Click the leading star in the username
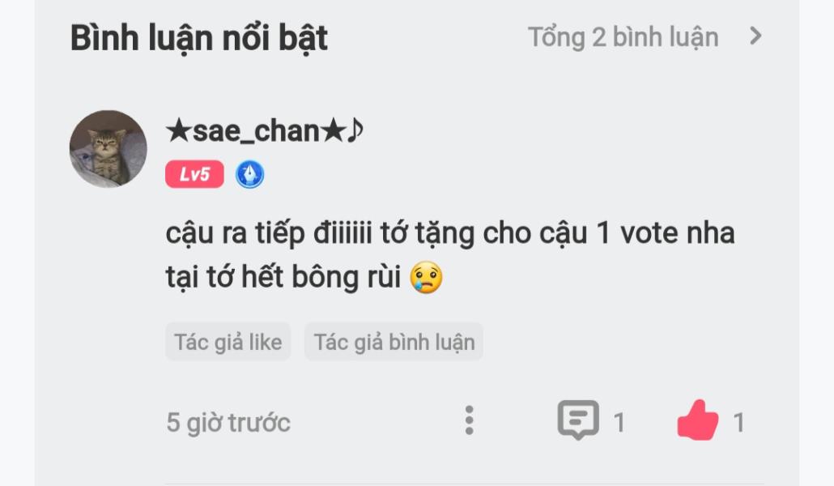Image resolution: width=834 pixels, height=486 pixels. point(177,131)
